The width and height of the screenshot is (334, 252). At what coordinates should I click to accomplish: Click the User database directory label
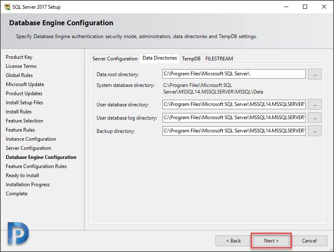pos(123,105)
